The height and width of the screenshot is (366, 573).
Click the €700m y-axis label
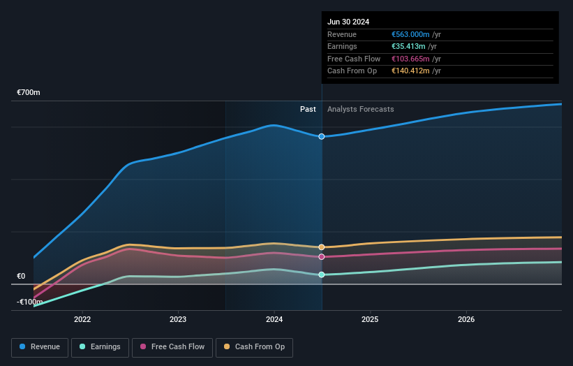point(29,92)
